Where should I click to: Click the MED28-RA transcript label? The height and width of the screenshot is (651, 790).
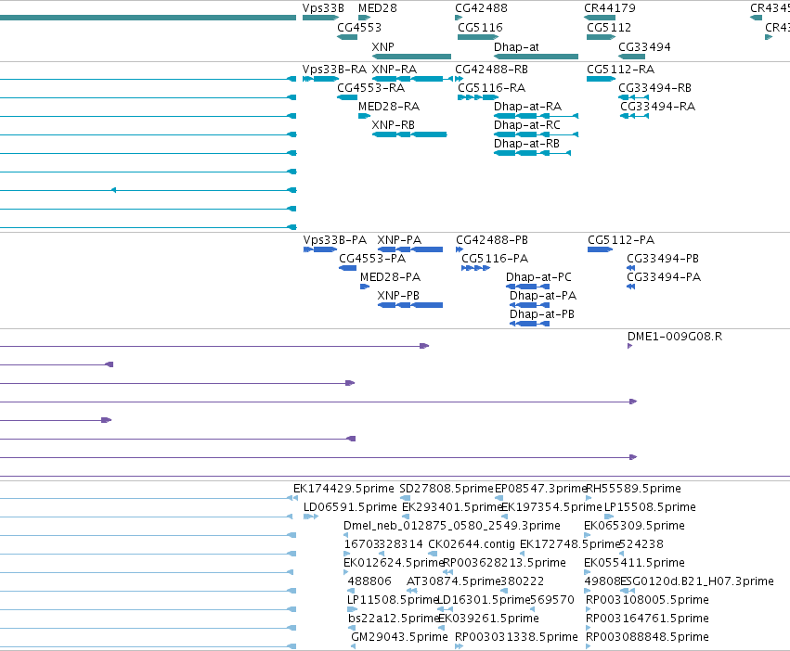pos(389,107)
